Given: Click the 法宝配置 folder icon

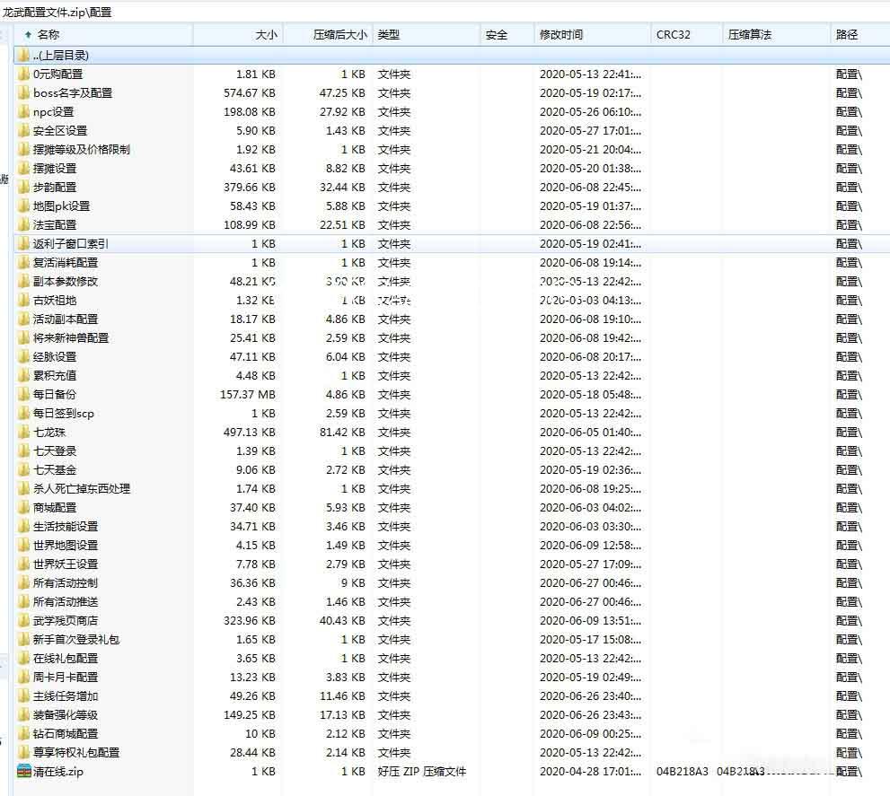Looking at the screenshot, I should tap(23, 224).
